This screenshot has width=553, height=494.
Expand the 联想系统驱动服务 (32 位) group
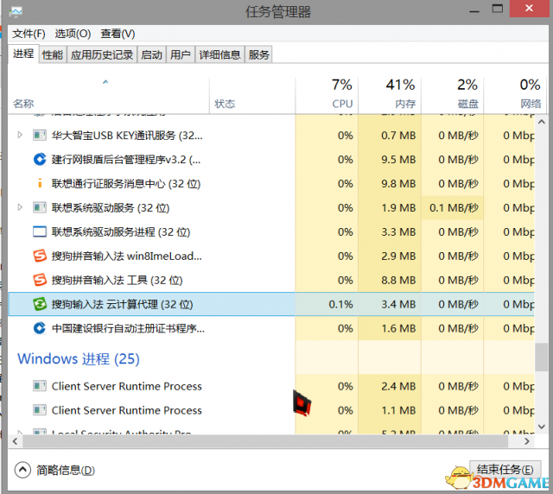(20, 207)
